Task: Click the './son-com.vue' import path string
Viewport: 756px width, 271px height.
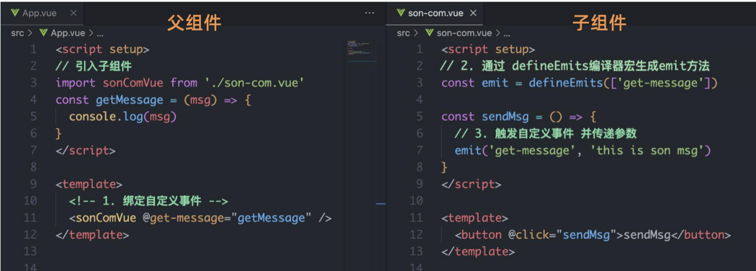Action: [x=253, y=83]
